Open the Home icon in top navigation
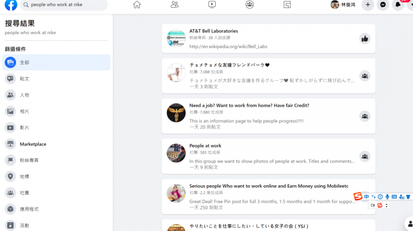The height and width of the screenshot is (231, 413). [x=137, y=5]
